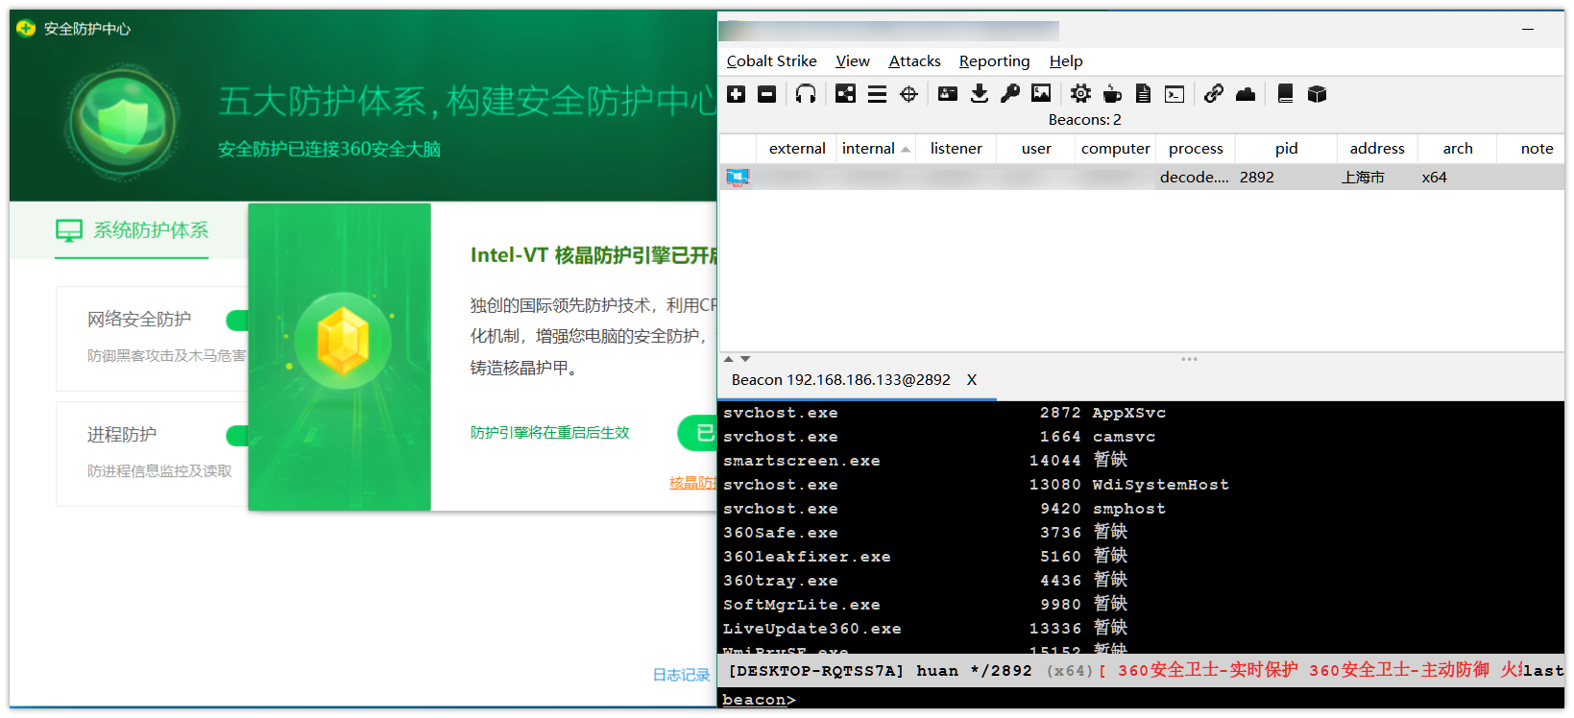
Task: Click the disconnect from team server minus icon
Action: pyautogui.click(x=766, y=94)
